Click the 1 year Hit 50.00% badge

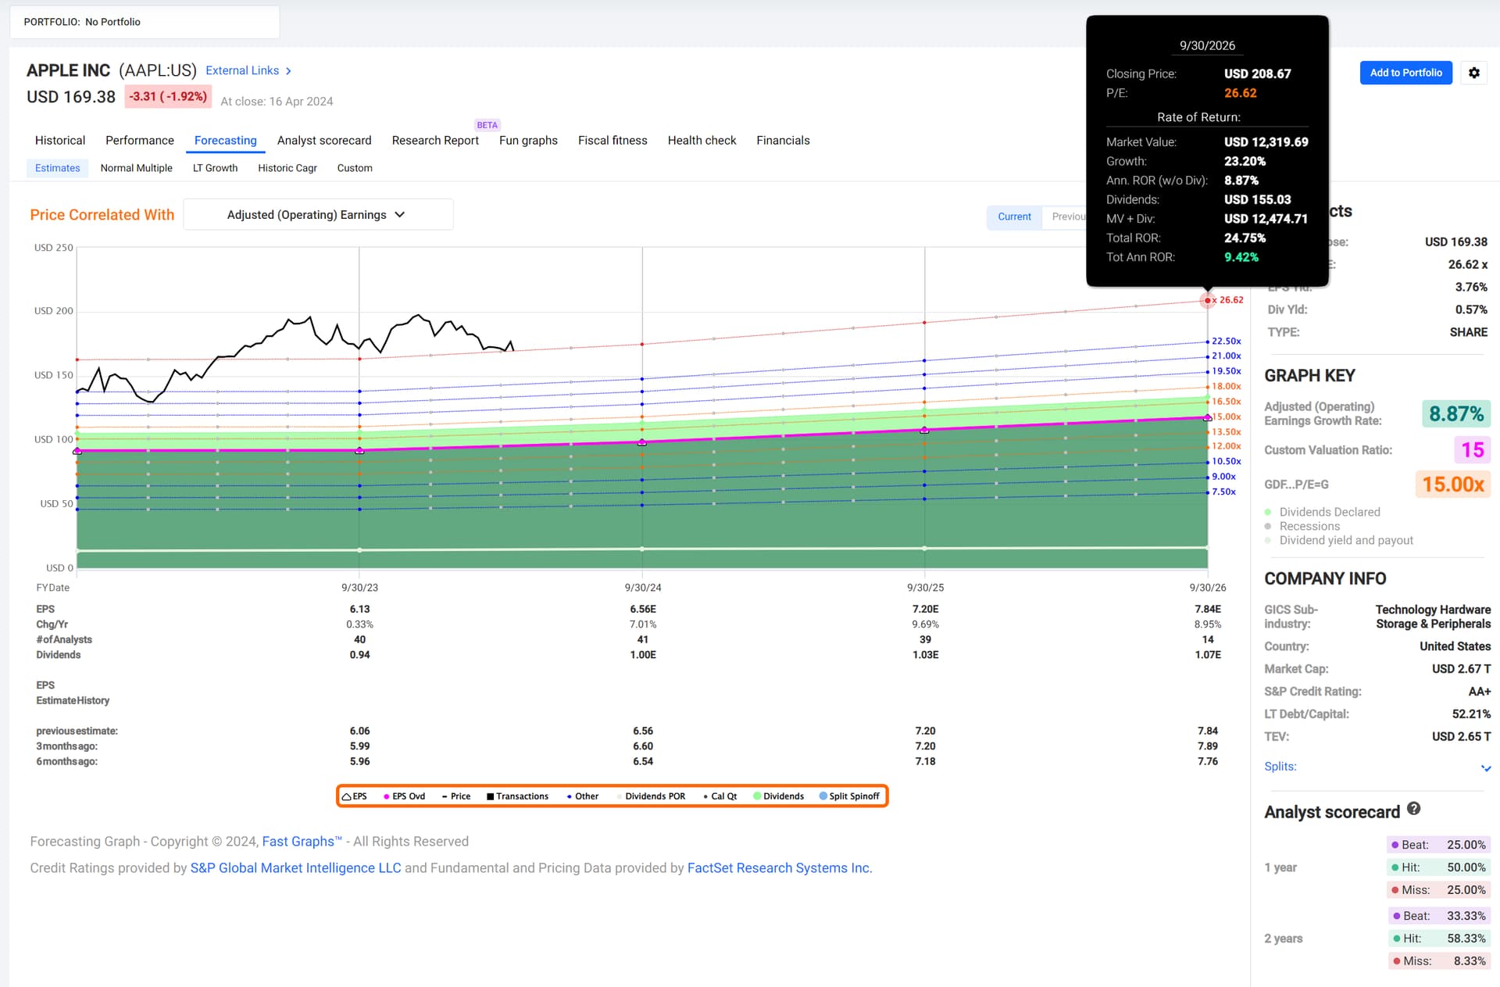[1438, 867]
